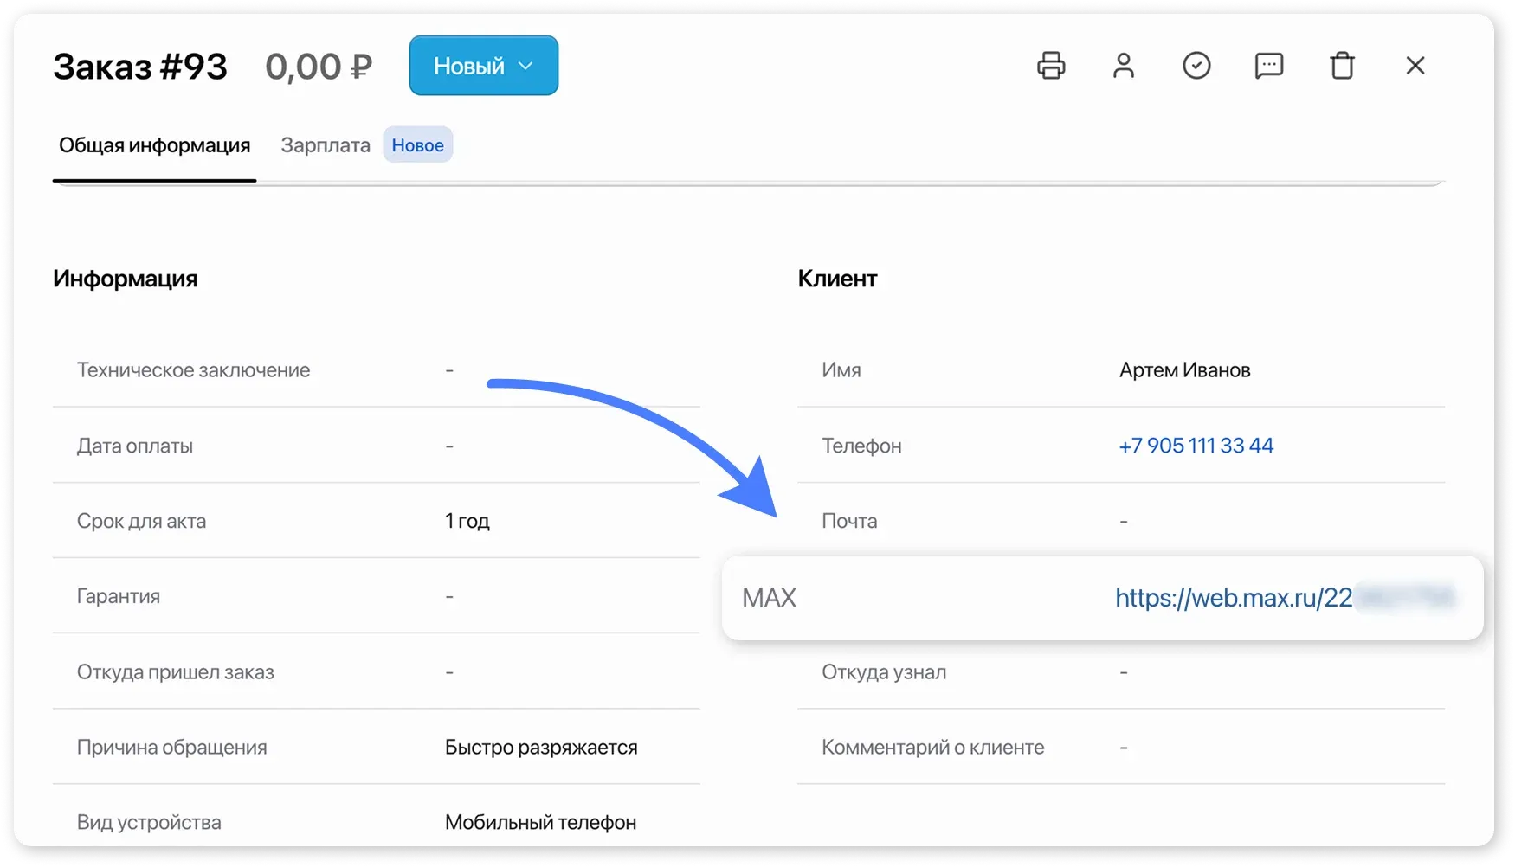
Task: Open the Новый status dropdown
Action: (x=482, y=65)
